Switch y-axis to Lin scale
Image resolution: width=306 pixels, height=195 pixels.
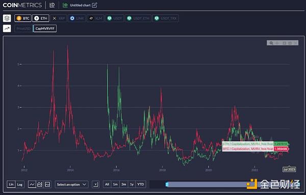tap(11, 184)
